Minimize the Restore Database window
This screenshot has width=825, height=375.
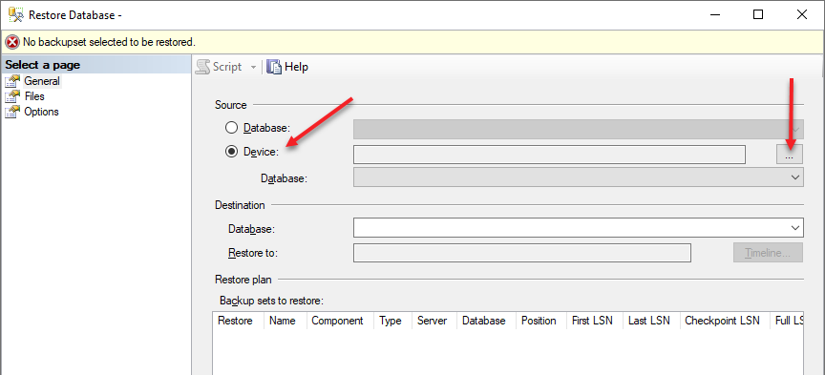tap(714, 14)
